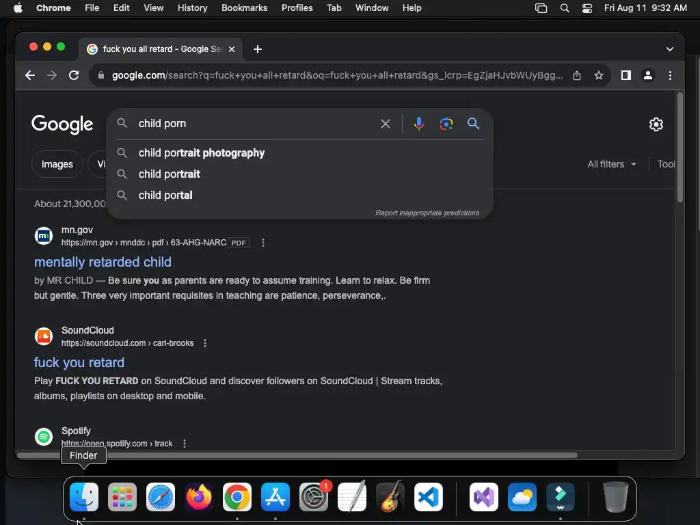Image resolution: width=700 pixels, height=525 pixels.
Task: Open the History menu
Action: click(192, 8)
